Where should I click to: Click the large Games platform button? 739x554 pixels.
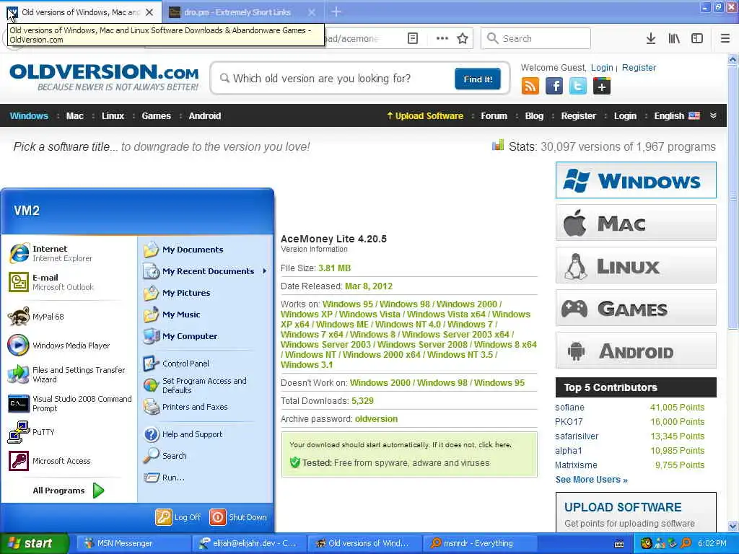[x=636, y=308]
